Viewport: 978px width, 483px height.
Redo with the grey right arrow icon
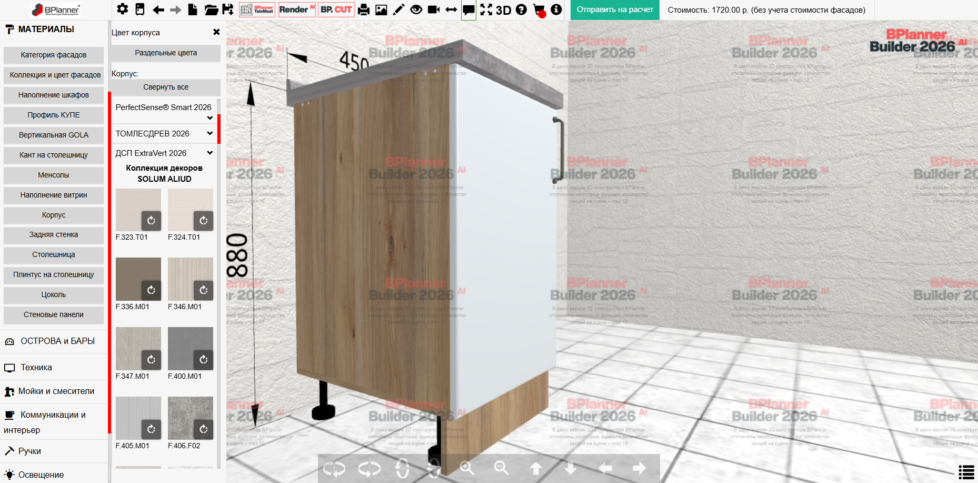coord(175,9)
